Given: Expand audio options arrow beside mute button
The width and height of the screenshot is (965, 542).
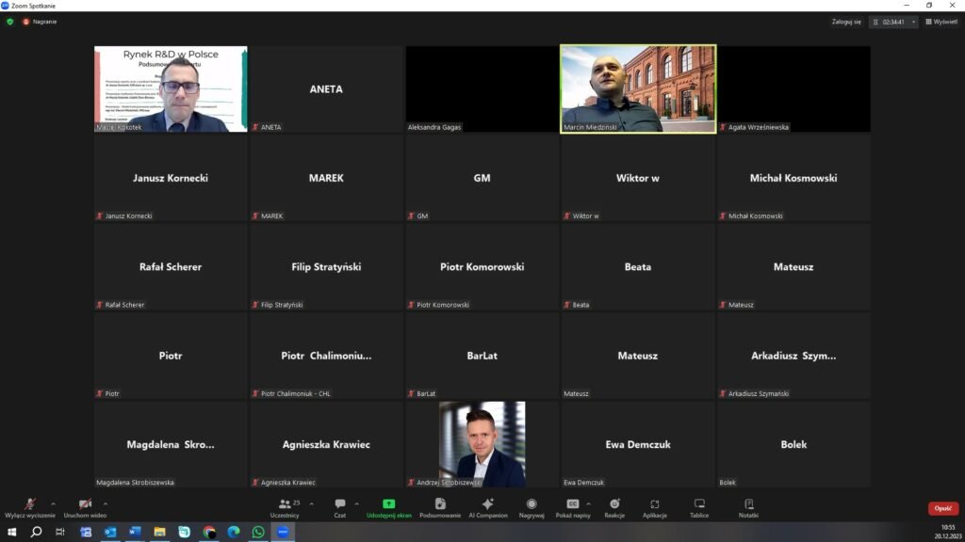Looking at the screenshot, I should pyautogui.click(x=53, y=503).
